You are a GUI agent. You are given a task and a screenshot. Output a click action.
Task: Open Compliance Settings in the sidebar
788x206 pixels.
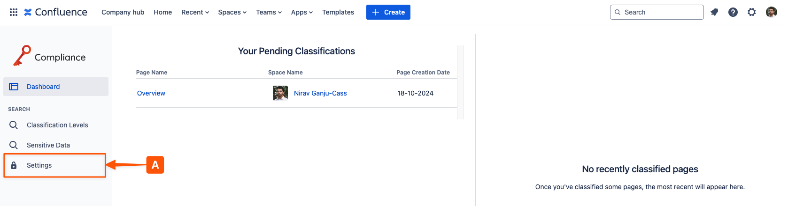click(39, 165)
